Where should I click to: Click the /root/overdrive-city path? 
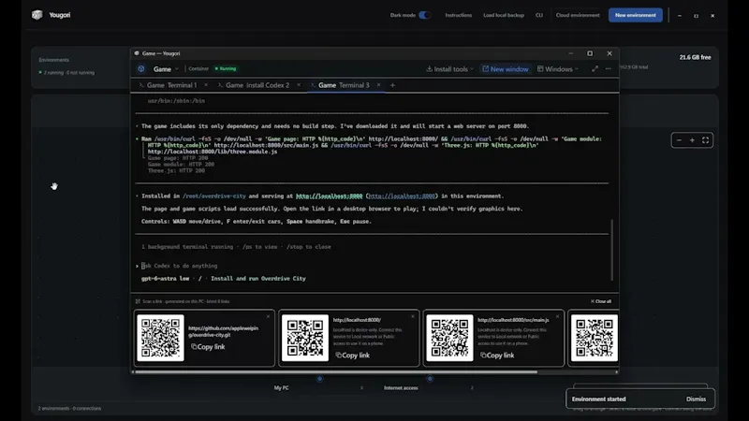click(x=214, y=196)
